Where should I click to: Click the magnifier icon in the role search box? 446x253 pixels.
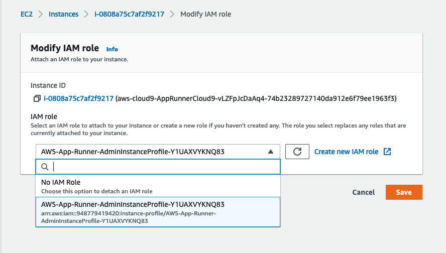click(x=45, y=167)
